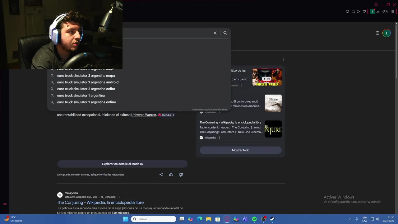Click the page vertical scrollbar thumb
This screenshot has height=224, width=398.
pos(396,52)
